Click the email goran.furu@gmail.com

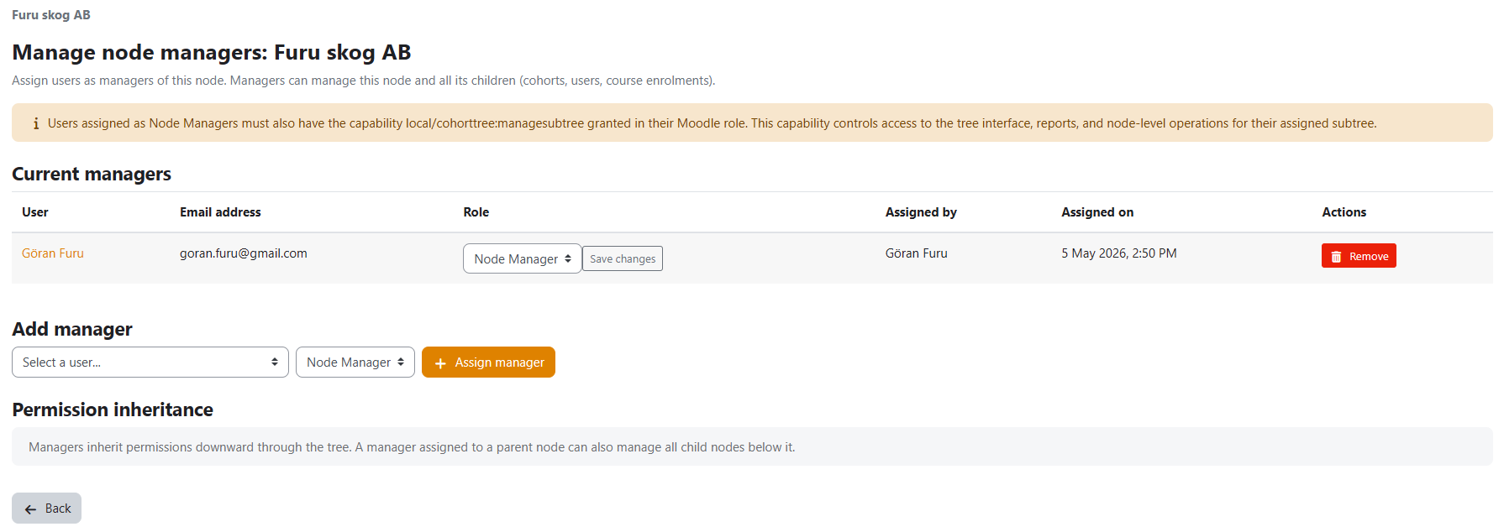(244, 253)
